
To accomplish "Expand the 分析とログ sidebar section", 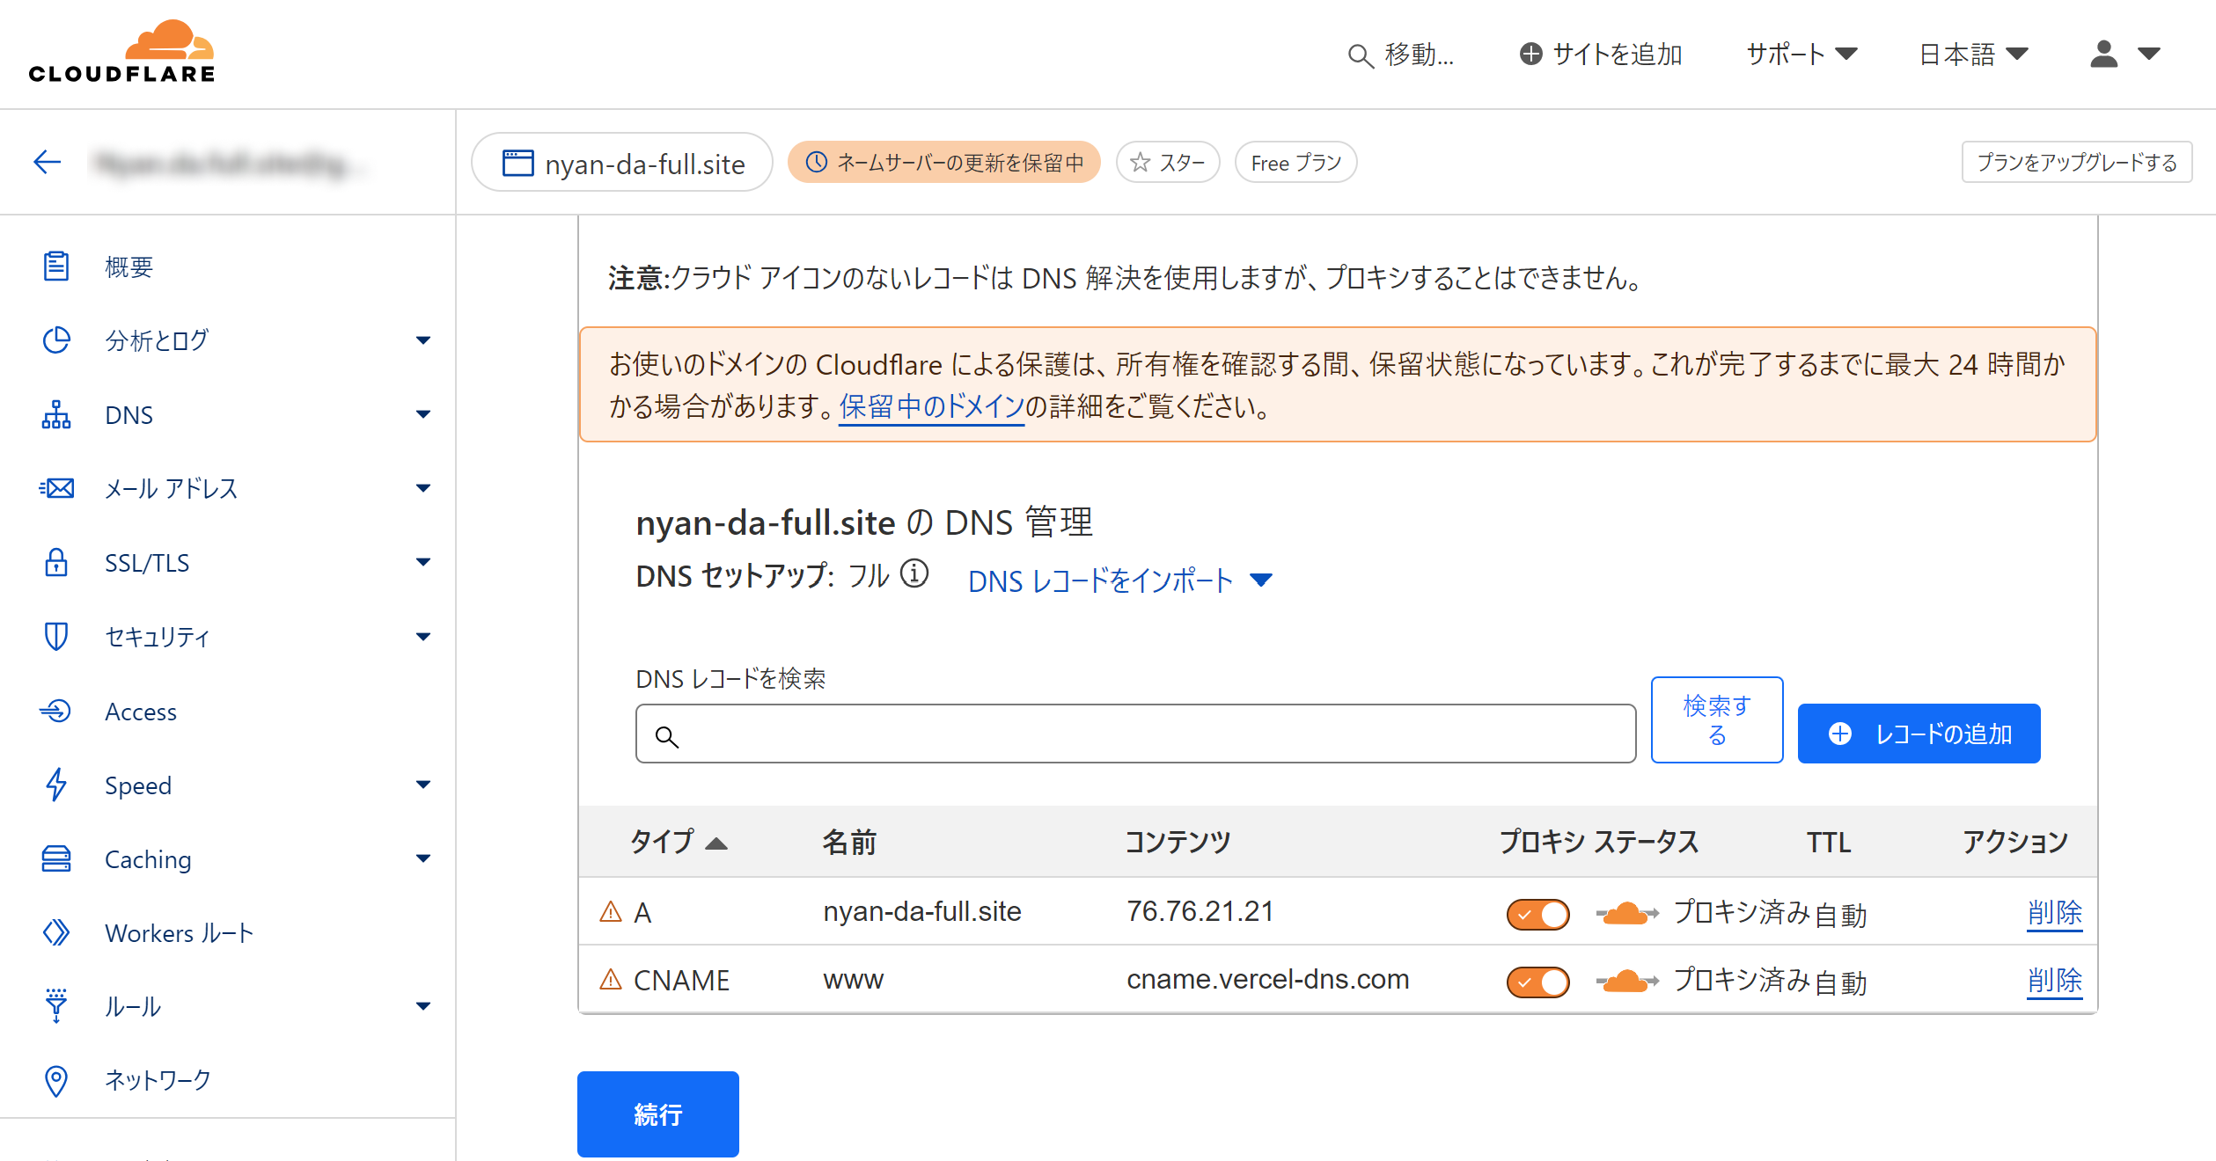I will click(x=423, y=340).
